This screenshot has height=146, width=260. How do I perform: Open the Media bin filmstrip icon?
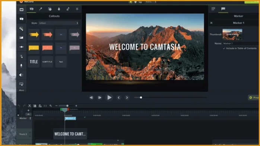[x=21, y=10]
